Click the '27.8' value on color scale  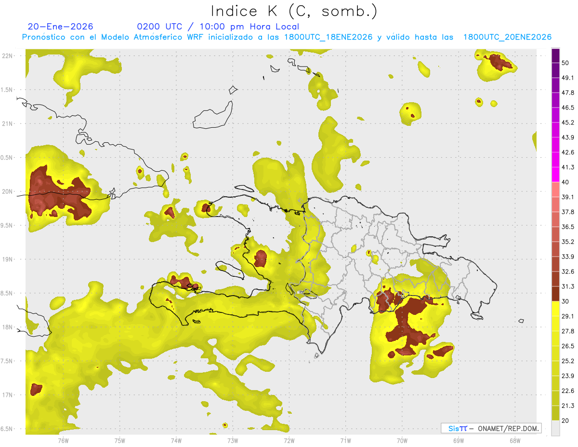(x=568, y=331)
